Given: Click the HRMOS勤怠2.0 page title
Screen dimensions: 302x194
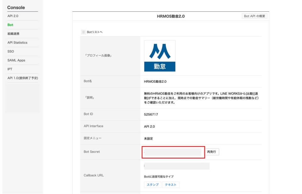Looking at the screenshot, I should tap(171, 16).
